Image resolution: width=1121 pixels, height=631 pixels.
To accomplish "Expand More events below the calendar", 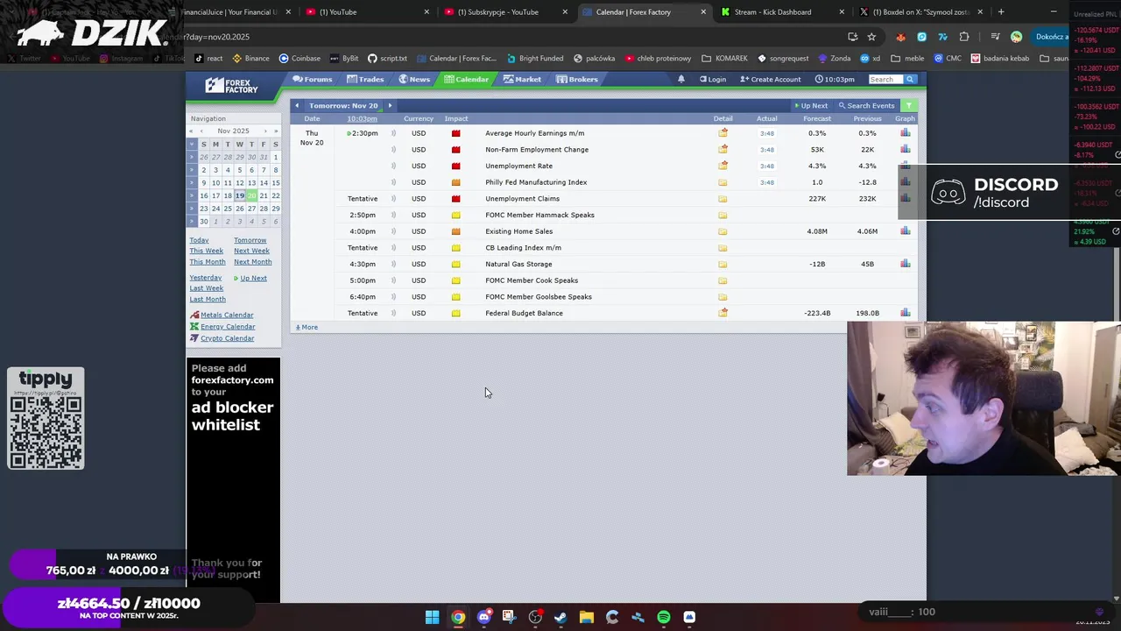I will pos(307,328).
